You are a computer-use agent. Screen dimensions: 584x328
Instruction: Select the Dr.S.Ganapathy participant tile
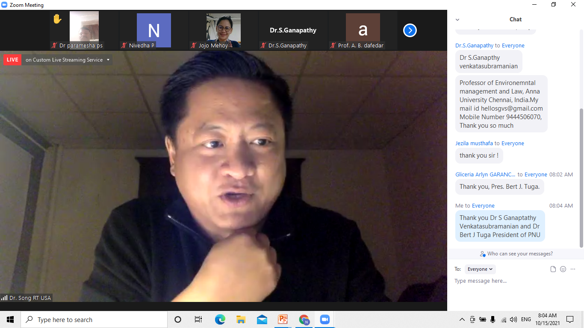click(x=293, y=30)
